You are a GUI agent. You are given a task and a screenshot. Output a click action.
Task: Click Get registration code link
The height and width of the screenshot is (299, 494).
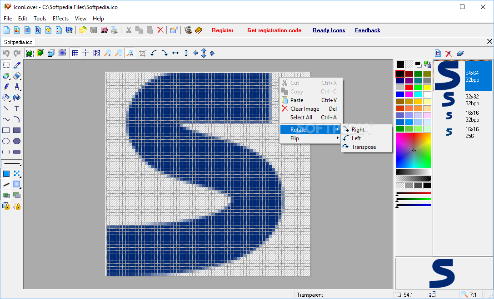tap(274, 30)
